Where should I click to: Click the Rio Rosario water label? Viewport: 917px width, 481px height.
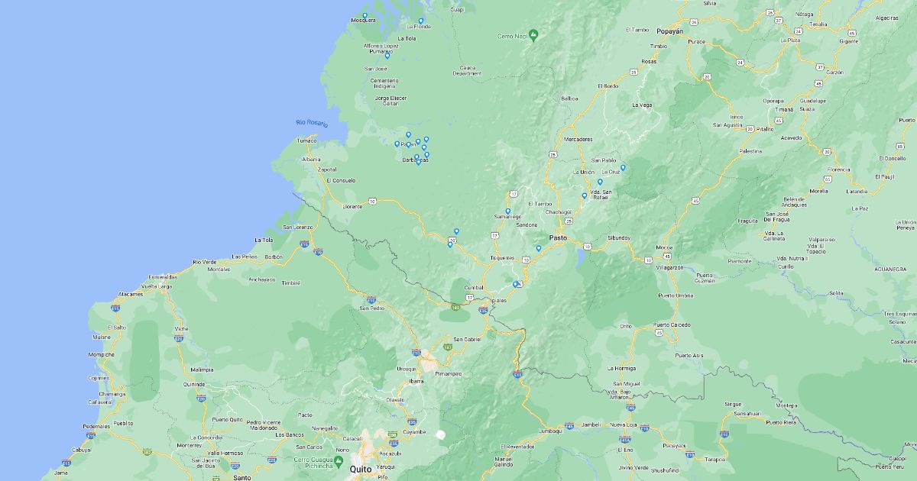pyautogui.click(x=312, y=123)
